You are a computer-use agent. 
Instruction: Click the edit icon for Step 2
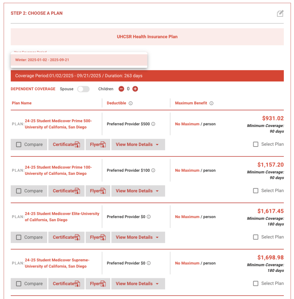click(x=280, y=13)
